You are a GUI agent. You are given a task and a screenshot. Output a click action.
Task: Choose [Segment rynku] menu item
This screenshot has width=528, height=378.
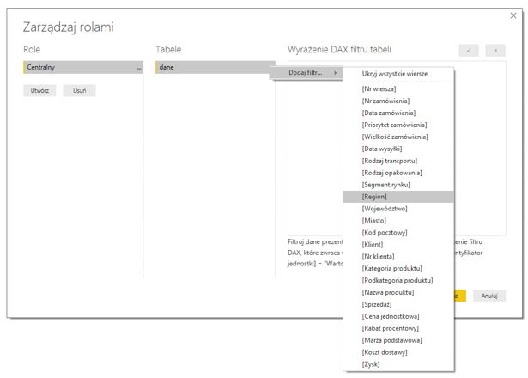tap(385, 185)
